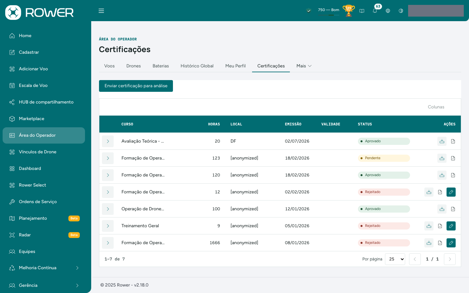This screenshot has height=293, width=469.
Task: Download Operação de Drone certificate
Action: coord(442,209)
